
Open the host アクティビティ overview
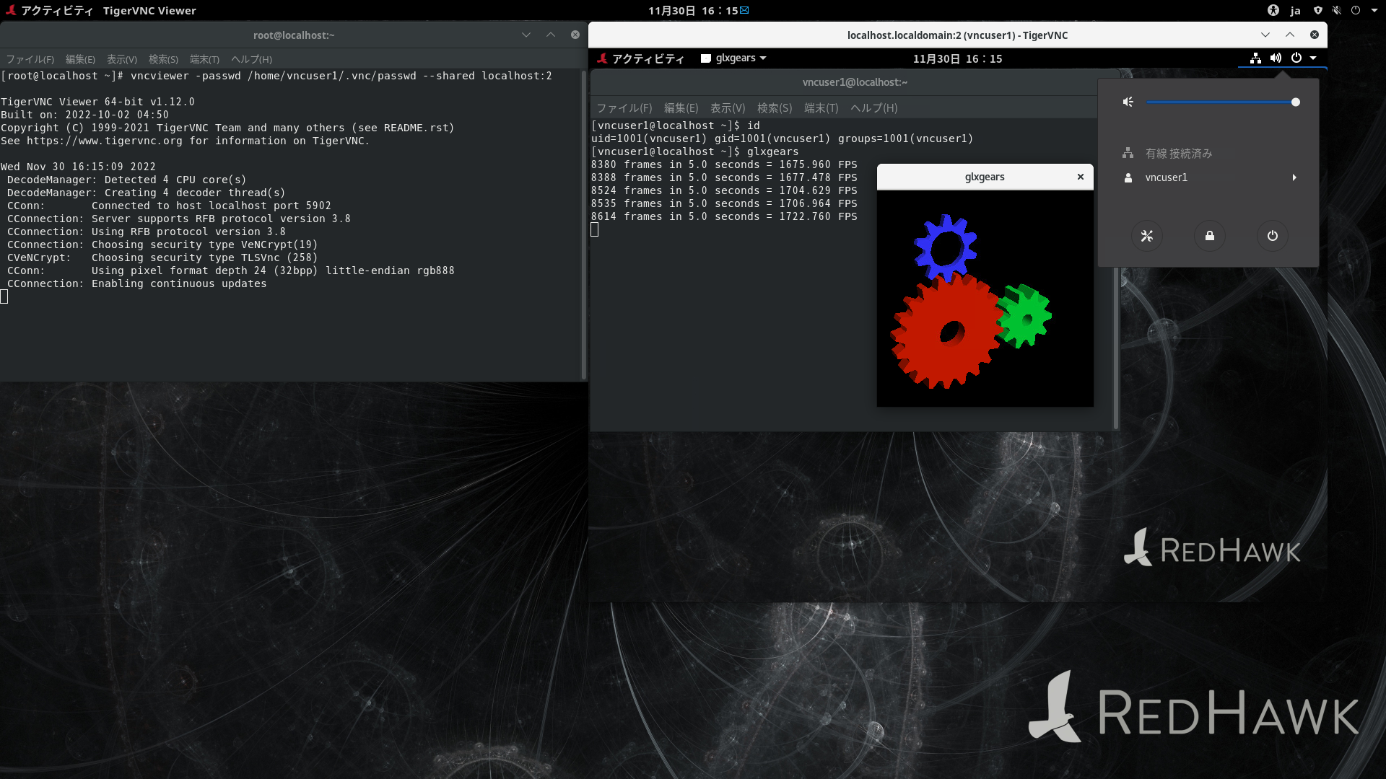coord(57,10)
